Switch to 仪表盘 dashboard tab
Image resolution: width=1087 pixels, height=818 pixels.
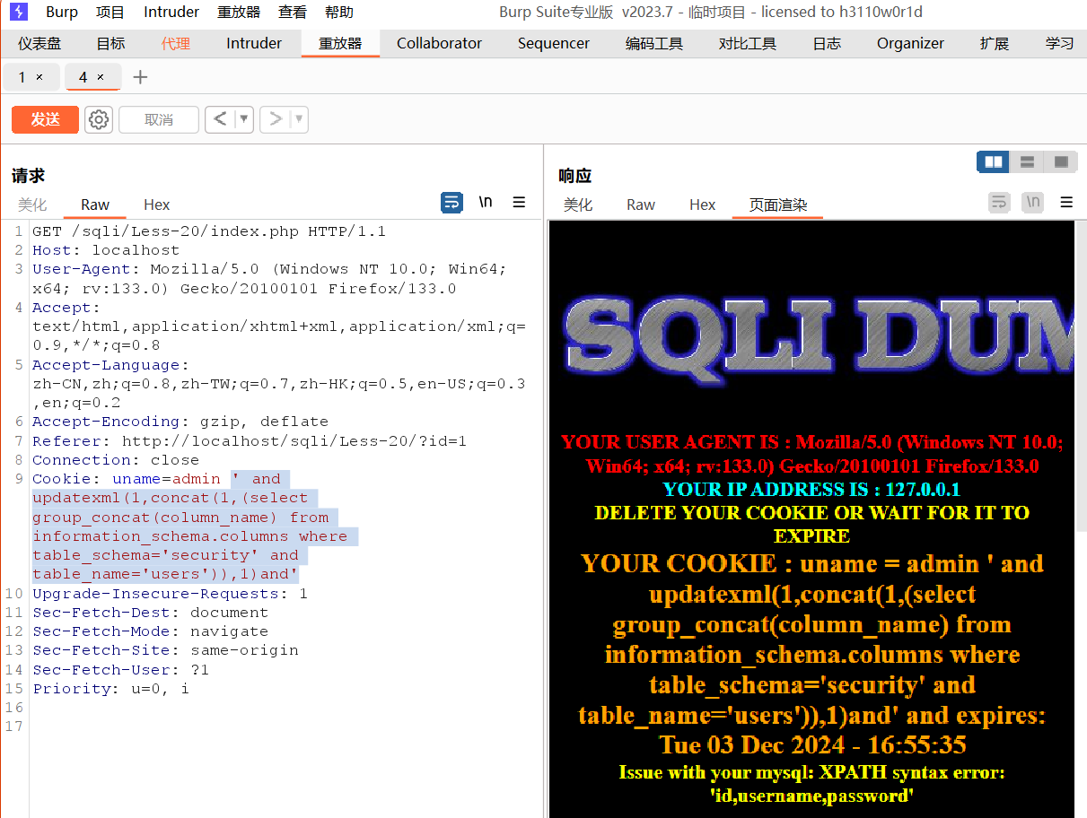pyautogui.click(x=39, y=43)
